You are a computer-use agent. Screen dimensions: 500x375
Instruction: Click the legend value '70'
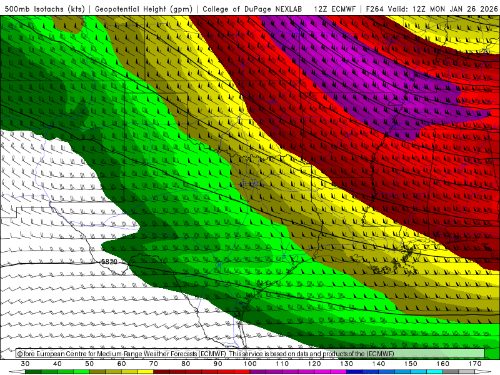tap(154, 364)
